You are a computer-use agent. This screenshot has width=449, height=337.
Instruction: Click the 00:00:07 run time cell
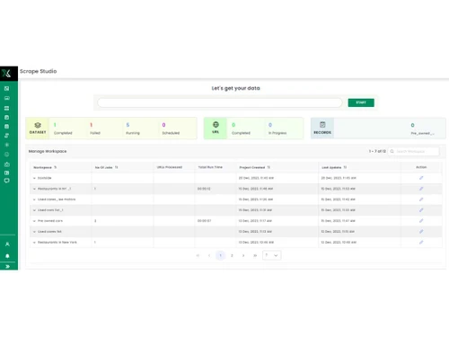tap(205, 221)
